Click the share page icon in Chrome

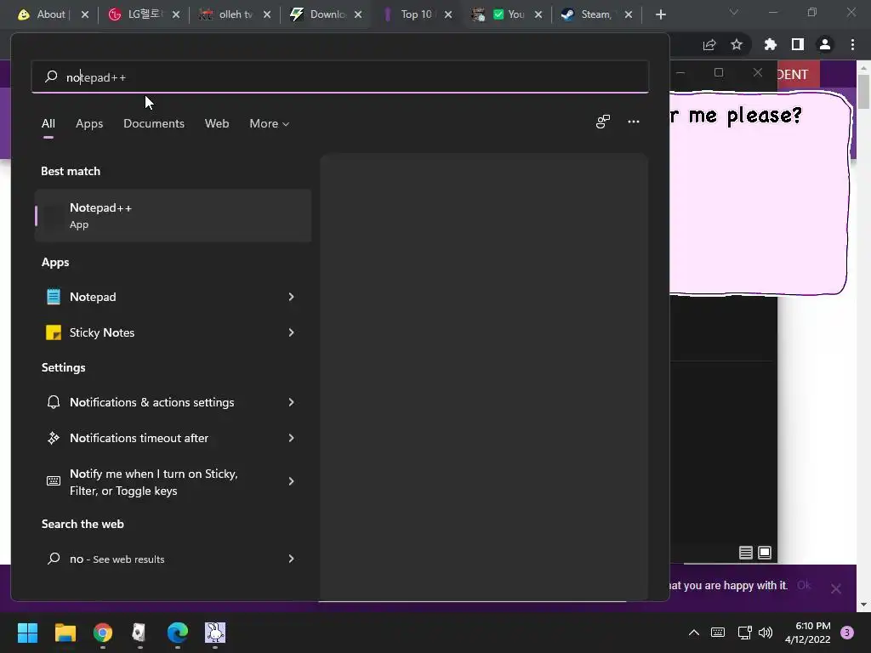tap(709, 44)
